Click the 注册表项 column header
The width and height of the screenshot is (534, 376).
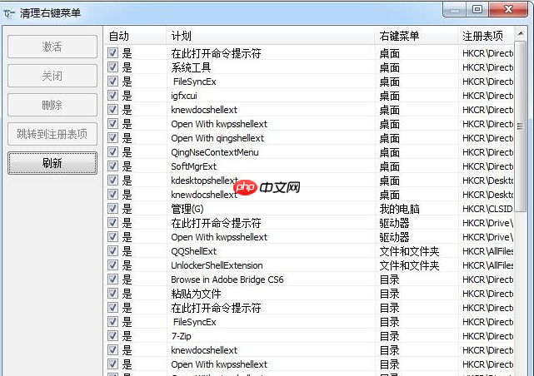pyautogui.click(x=486, y=36)
